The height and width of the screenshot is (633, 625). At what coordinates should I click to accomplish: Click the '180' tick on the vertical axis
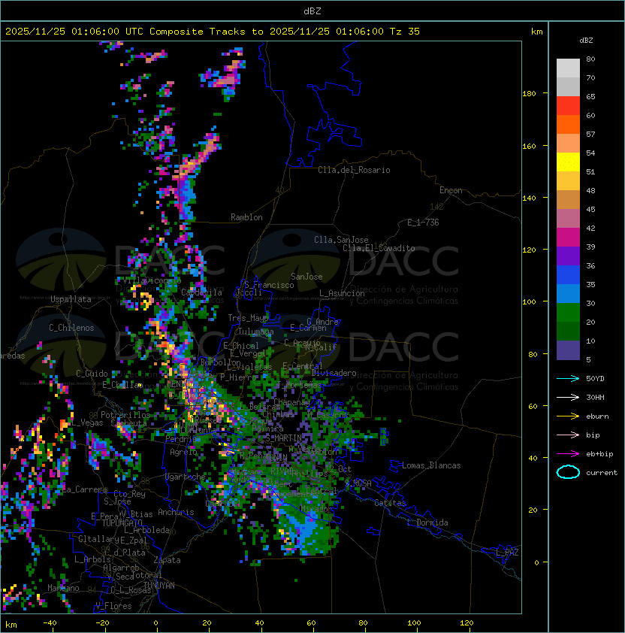[529, 94]
